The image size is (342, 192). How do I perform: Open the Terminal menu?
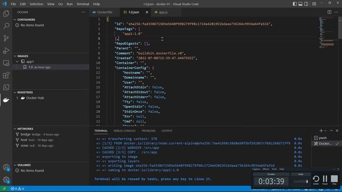(83, 4)
